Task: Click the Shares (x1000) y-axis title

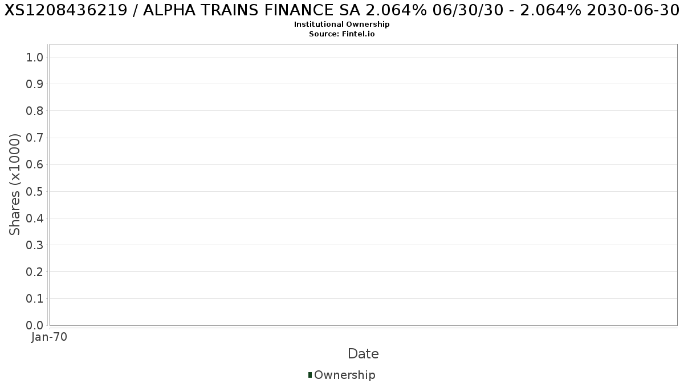Action: [15, 184]
